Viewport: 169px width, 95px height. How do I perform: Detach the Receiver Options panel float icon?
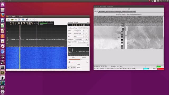tap(87, 22)
